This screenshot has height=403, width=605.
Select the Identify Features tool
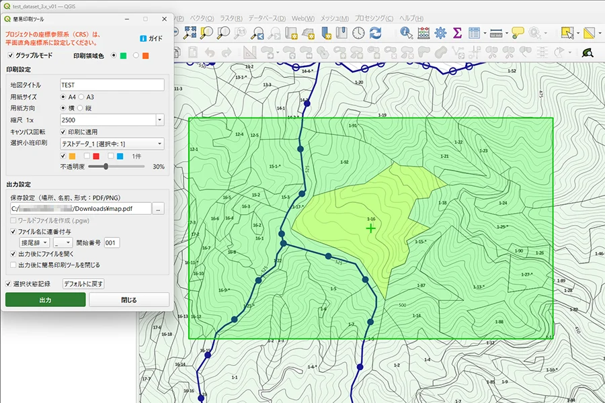[x=406, y=33]
